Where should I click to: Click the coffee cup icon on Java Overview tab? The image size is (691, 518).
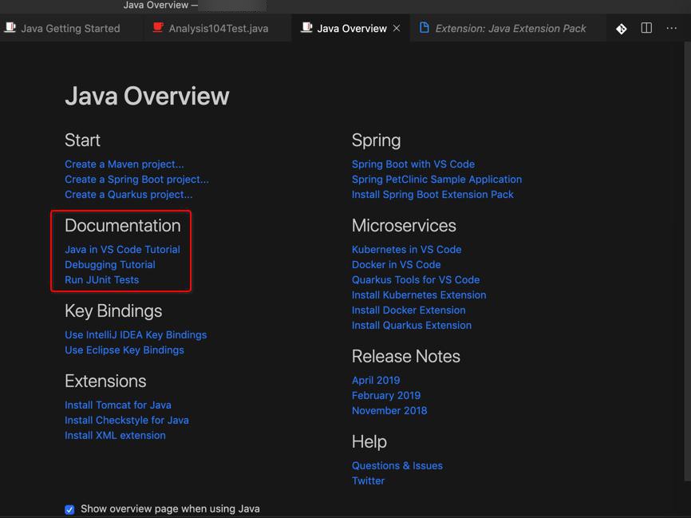(306, 28)
